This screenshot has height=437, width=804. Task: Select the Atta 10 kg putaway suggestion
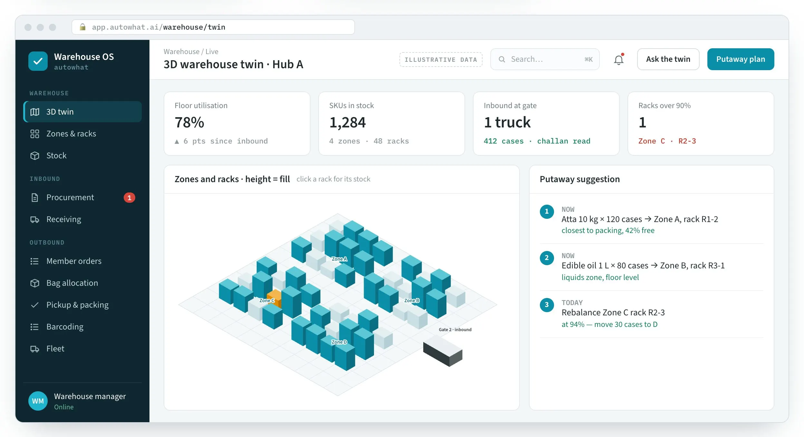tap(652, 220)
